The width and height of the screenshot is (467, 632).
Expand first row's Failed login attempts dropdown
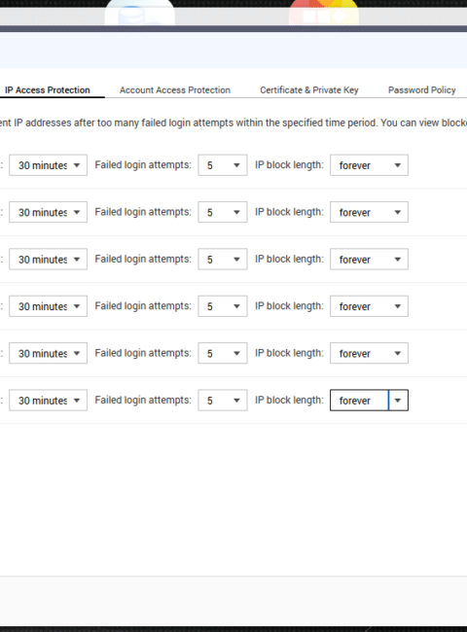pos(223,165)
